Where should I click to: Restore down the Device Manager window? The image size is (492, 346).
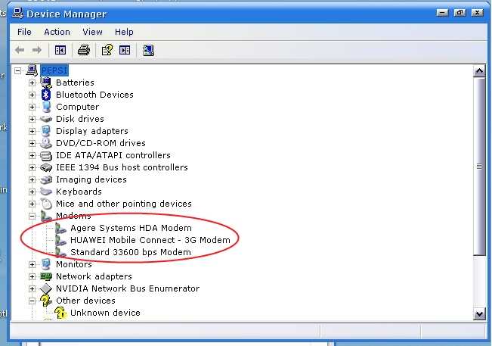click(460, 13)
